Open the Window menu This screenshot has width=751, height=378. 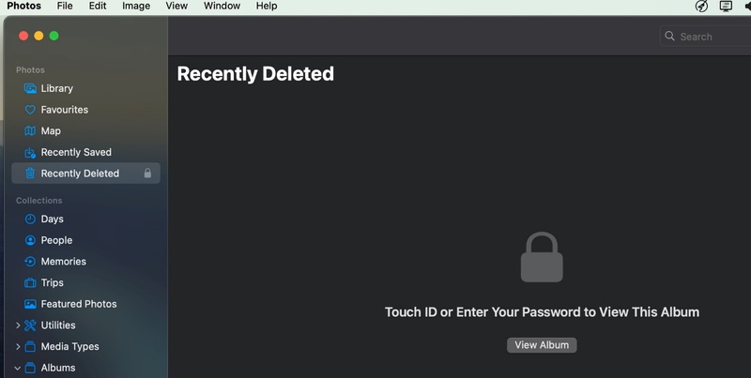222,6
